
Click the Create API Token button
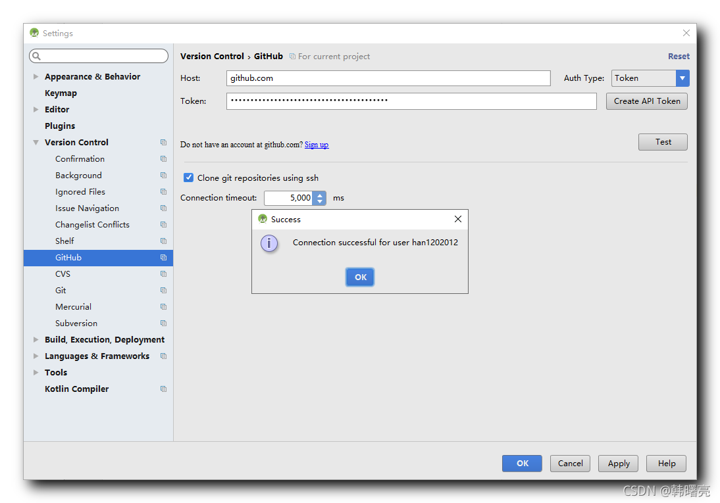pyautogui.click(x=646, y=101)
